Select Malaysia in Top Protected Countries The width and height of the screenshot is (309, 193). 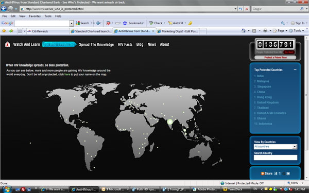click(263, 81)
